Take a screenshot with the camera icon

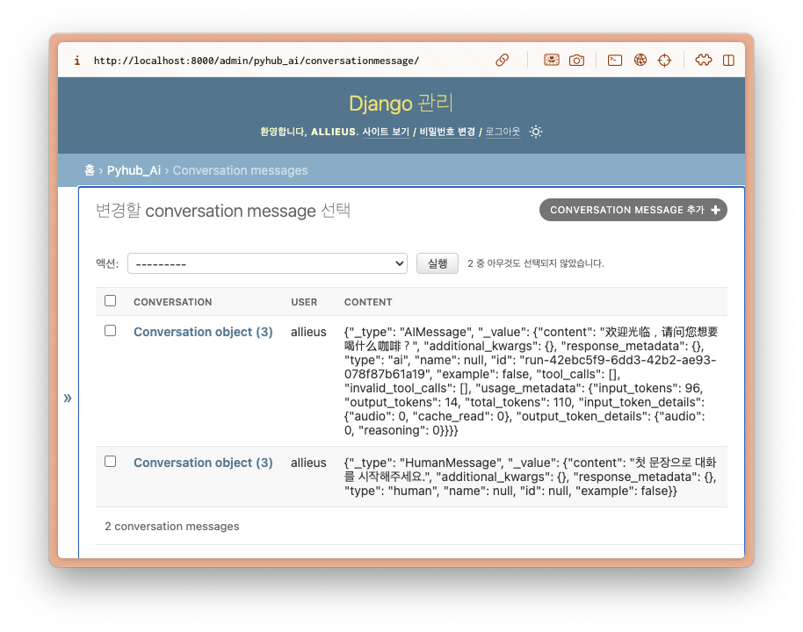pos(576,61)
